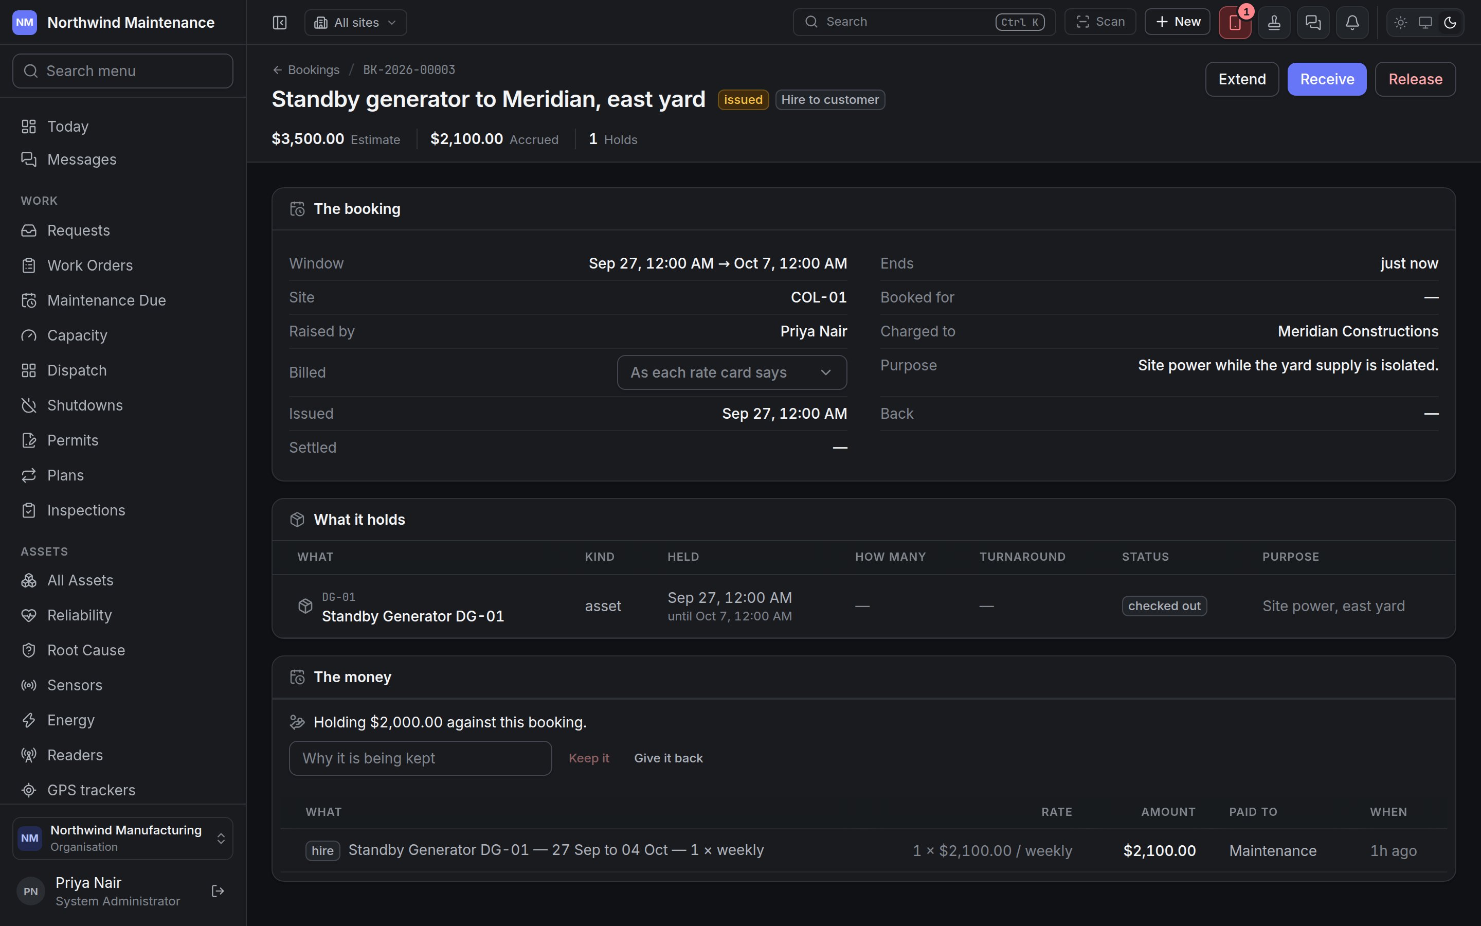The width and height of the screenshot is (1481, 926).
Task: Open the red device alert icon
Action: (1235, 23)
